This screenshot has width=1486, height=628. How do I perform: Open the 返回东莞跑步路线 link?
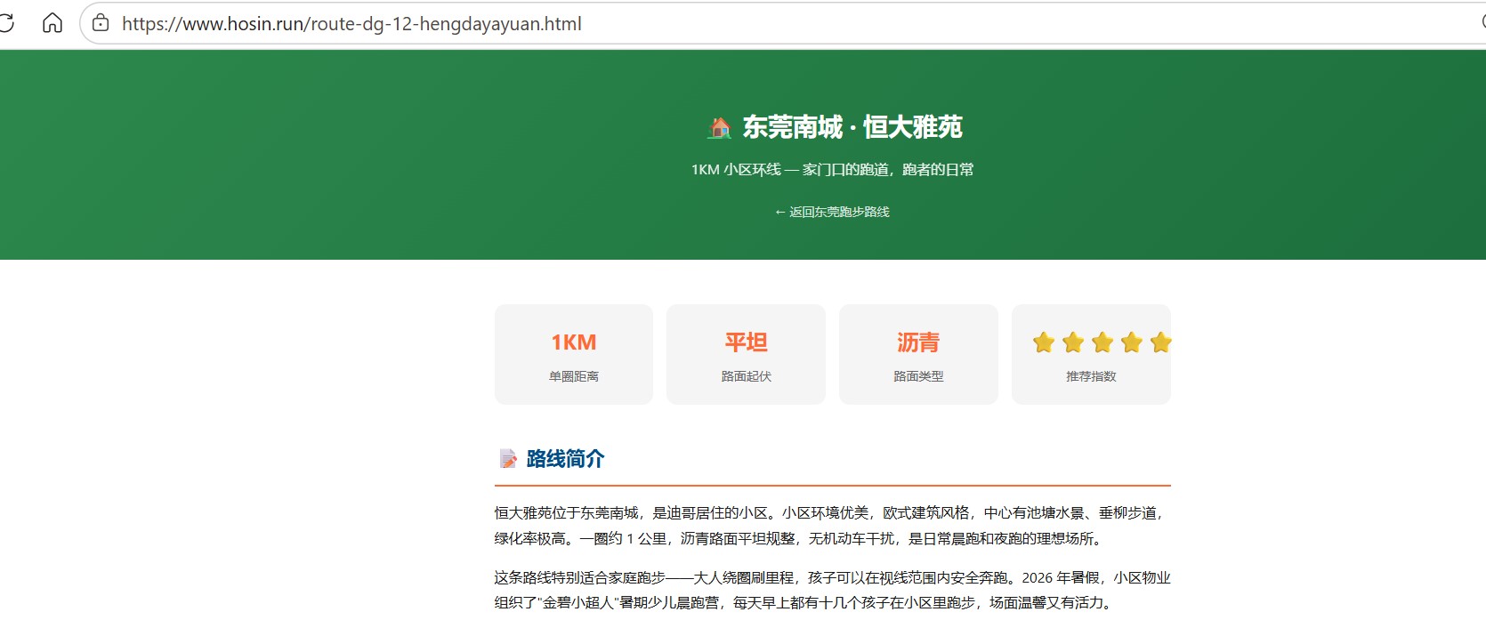click(832, 212)
